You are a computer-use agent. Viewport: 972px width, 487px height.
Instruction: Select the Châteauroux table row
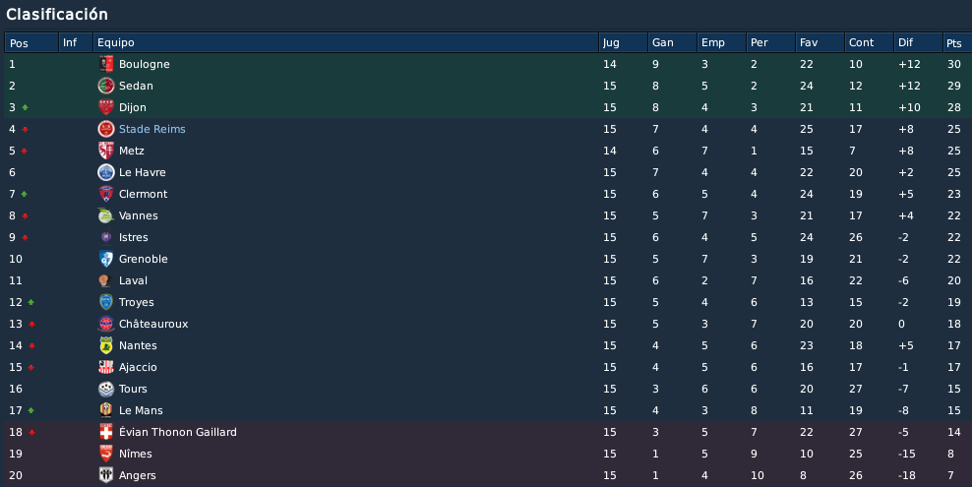(488, 324)
